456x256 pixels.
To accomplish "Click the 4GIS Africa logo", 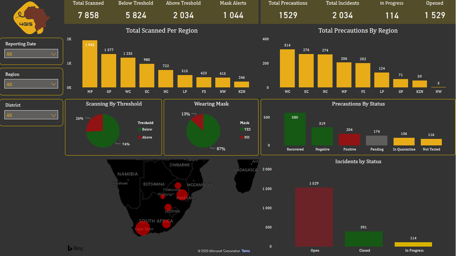I will pos(32,17).
